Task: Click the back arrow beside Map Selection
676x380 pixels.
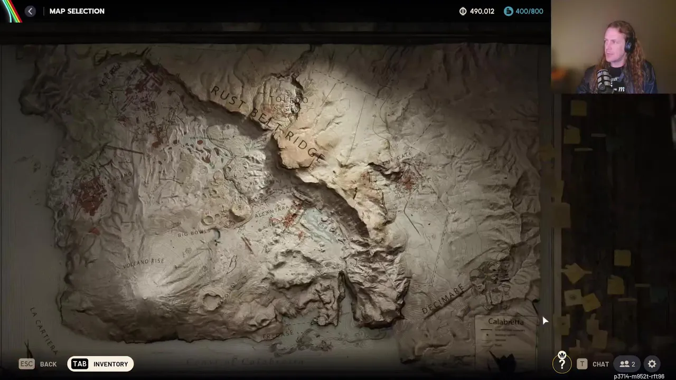Action: point(30,11)
